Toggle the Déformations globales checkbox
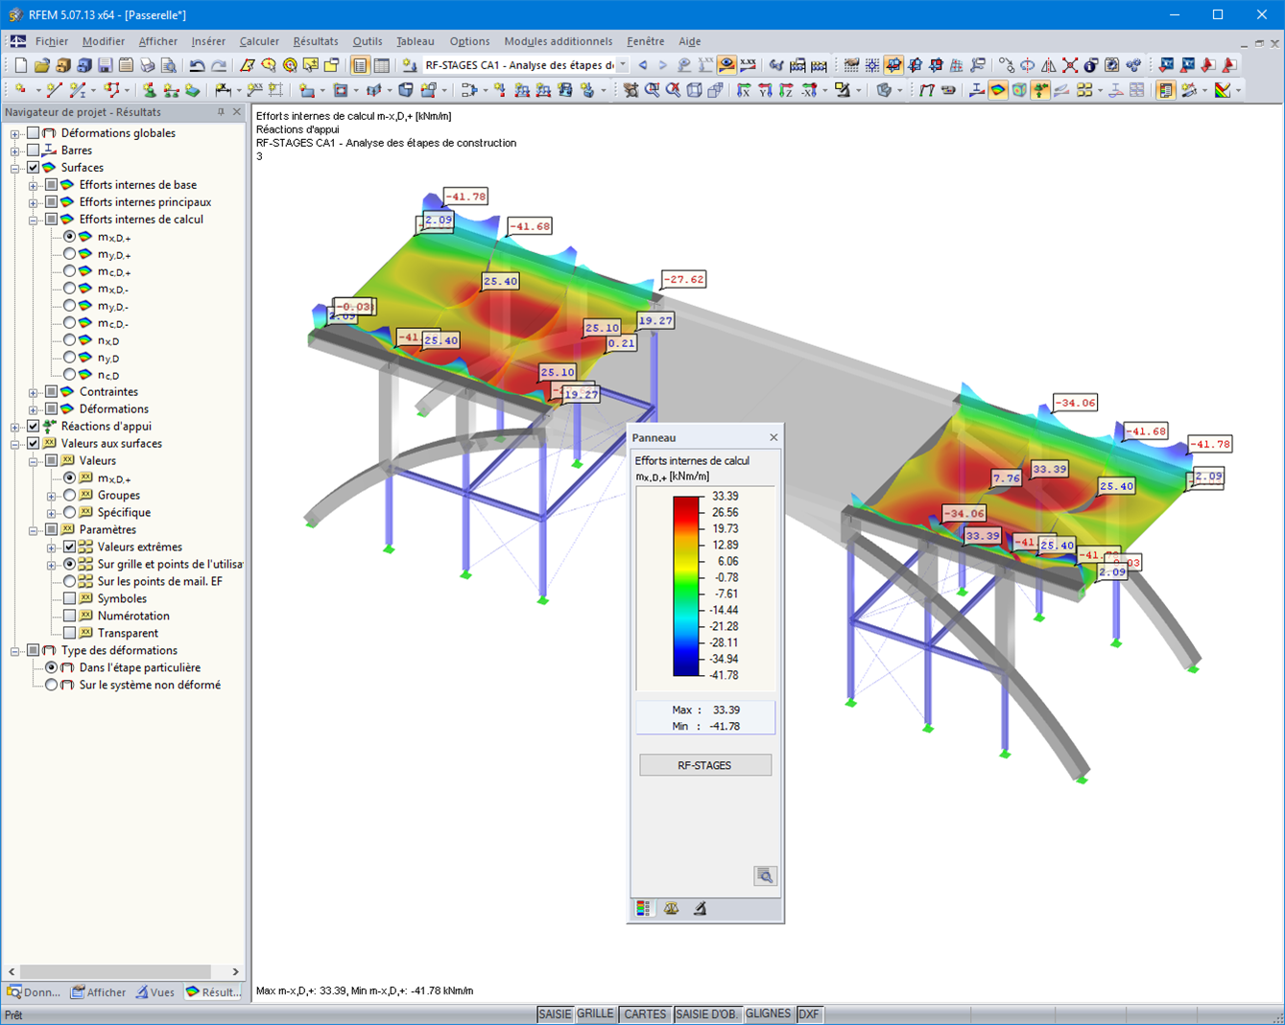1285x1025 pixels. [34, 133]
